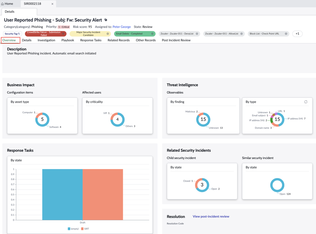Click the By criticality donut chart
The image size is (316, 234).
(117, 119)
